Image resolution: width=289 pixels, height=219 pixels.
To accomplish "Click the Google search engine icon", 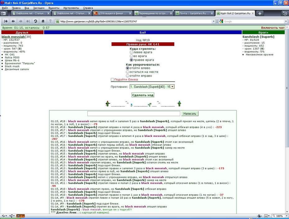I will pyautogui.click(x=221, y=21).
